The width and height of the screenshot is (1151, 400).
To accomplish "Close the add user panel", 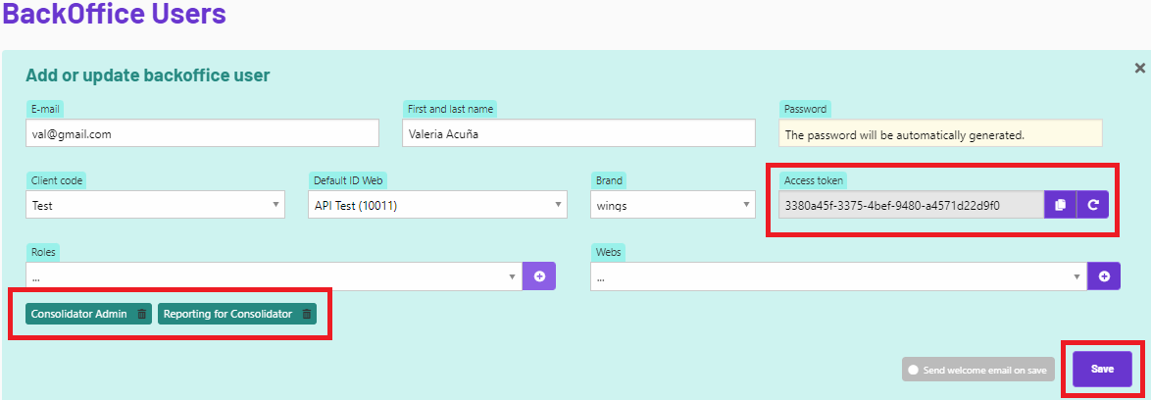I will coord(1140,69).
